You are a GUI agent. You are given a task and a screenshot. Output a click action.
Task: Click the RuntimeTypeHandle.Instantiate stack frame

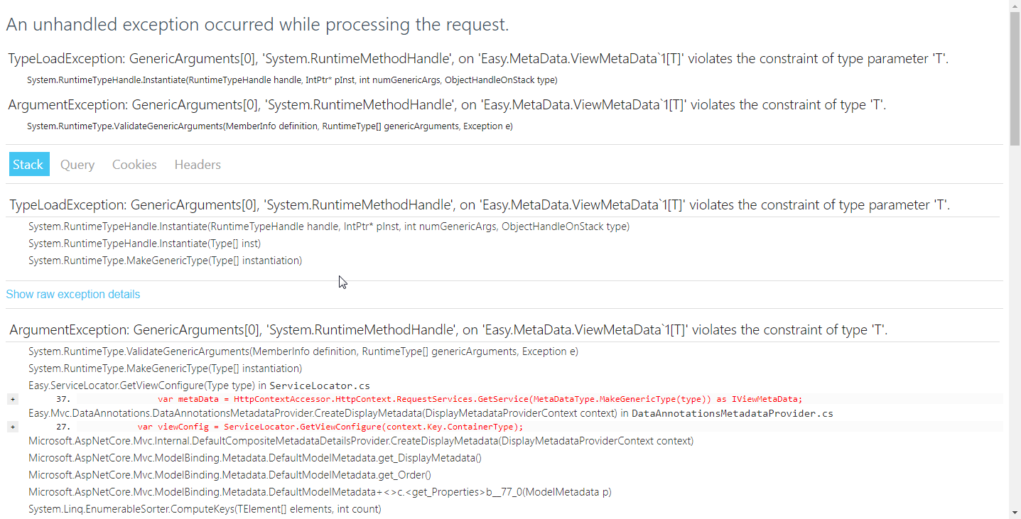[x=328, y=226]
